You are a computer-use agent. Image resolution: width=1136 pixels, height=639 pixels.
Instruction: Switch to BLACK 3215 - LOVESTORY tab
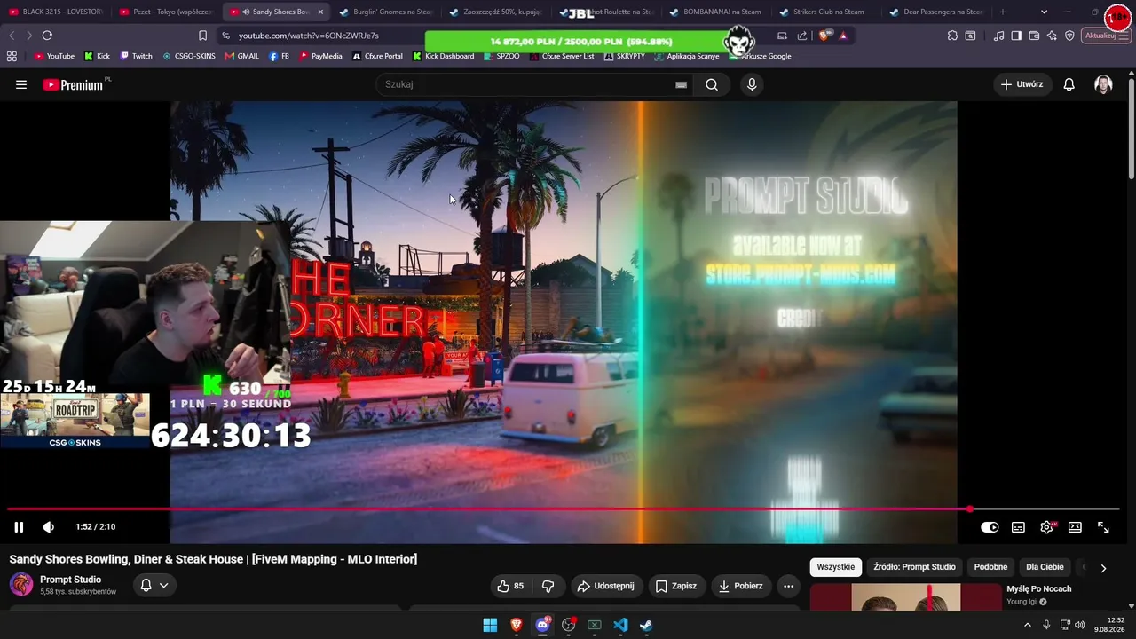pos(55,12)
